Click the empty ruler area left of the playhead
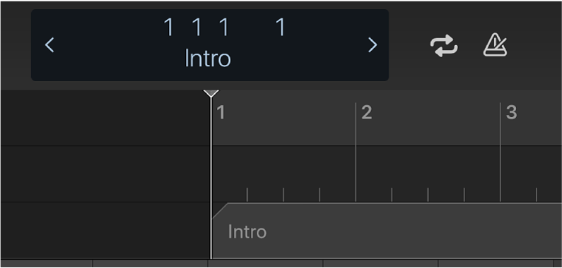This screenshot has width=562, height=268. pyautogui.click(x=105, y=118)
